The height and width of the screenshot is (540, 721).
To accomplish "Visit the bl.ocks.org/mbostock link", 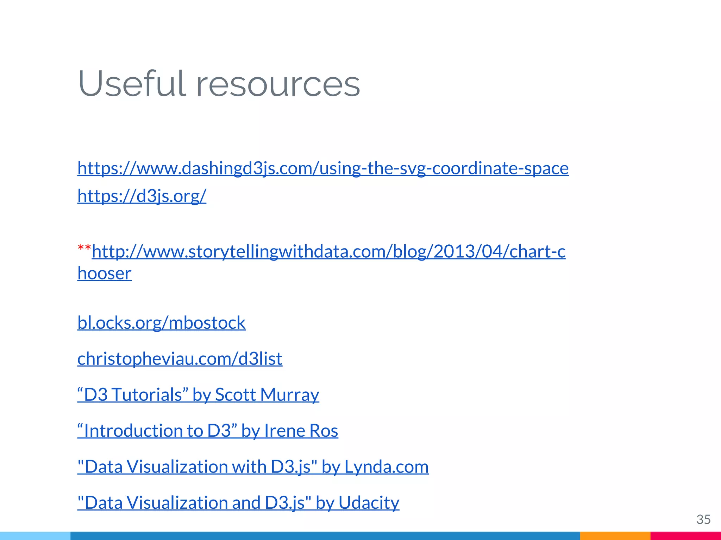I will [x=161, y=323].
